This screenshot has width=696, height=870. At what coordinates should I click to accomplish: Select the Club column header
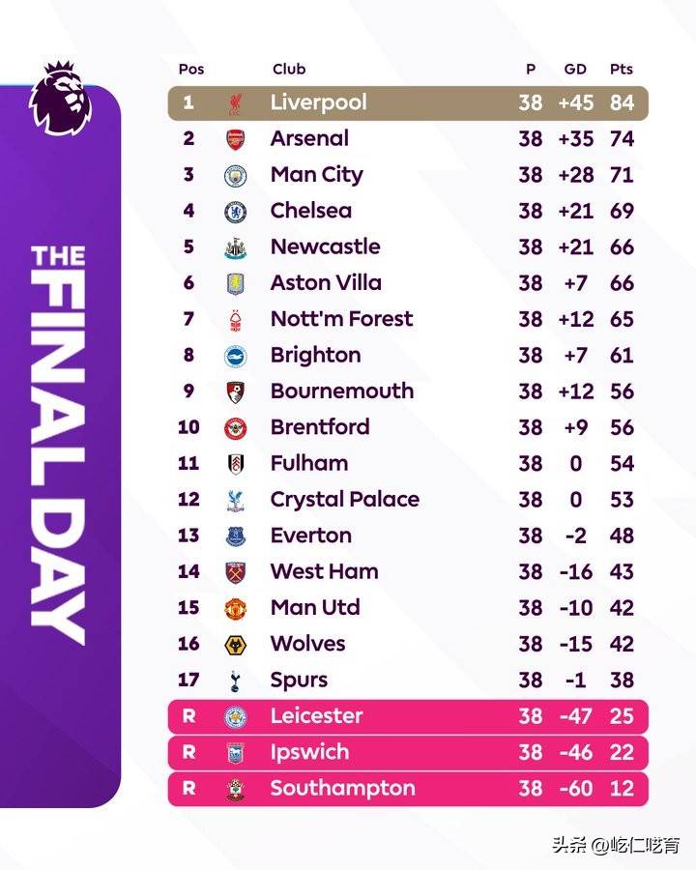(289, 70)
